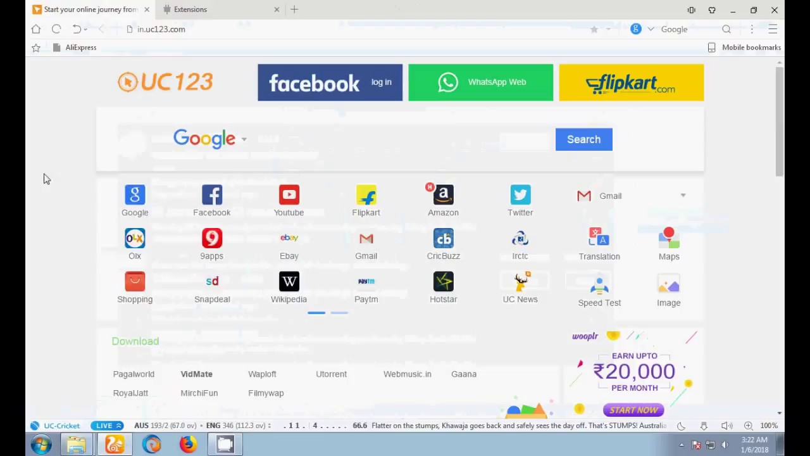Click the browser home icon

click(x=36, y=29)
